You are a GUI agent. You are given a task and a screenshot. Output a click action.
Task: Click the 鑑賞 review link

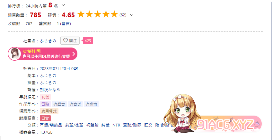pos(66,24)
